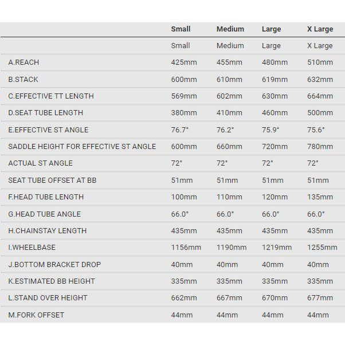
Task: Click the 1255mm wheelbase value
Action: pyautogui.click(x=322, y=248)
